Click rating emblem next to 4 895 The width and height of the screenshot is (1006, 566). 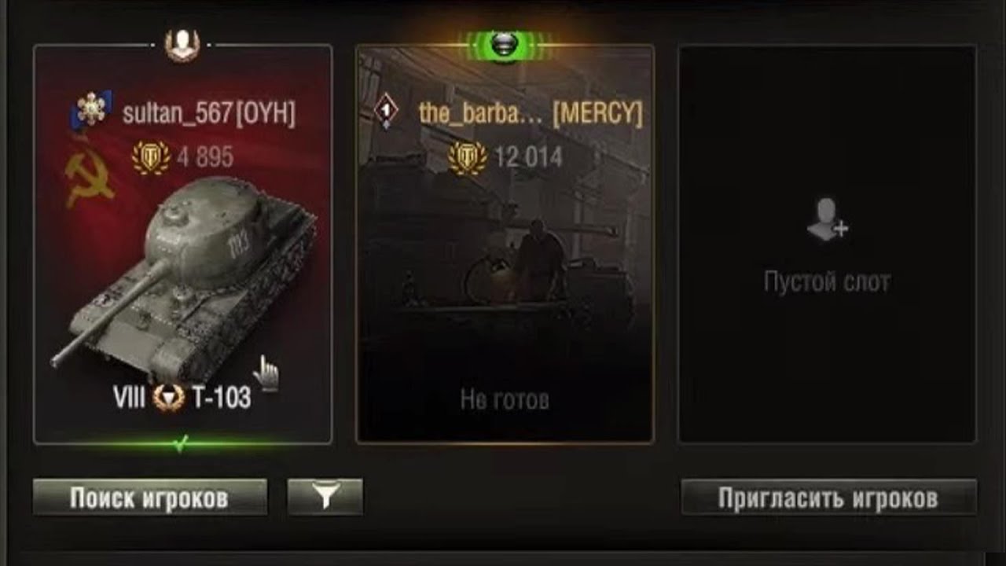coord(151,157)
